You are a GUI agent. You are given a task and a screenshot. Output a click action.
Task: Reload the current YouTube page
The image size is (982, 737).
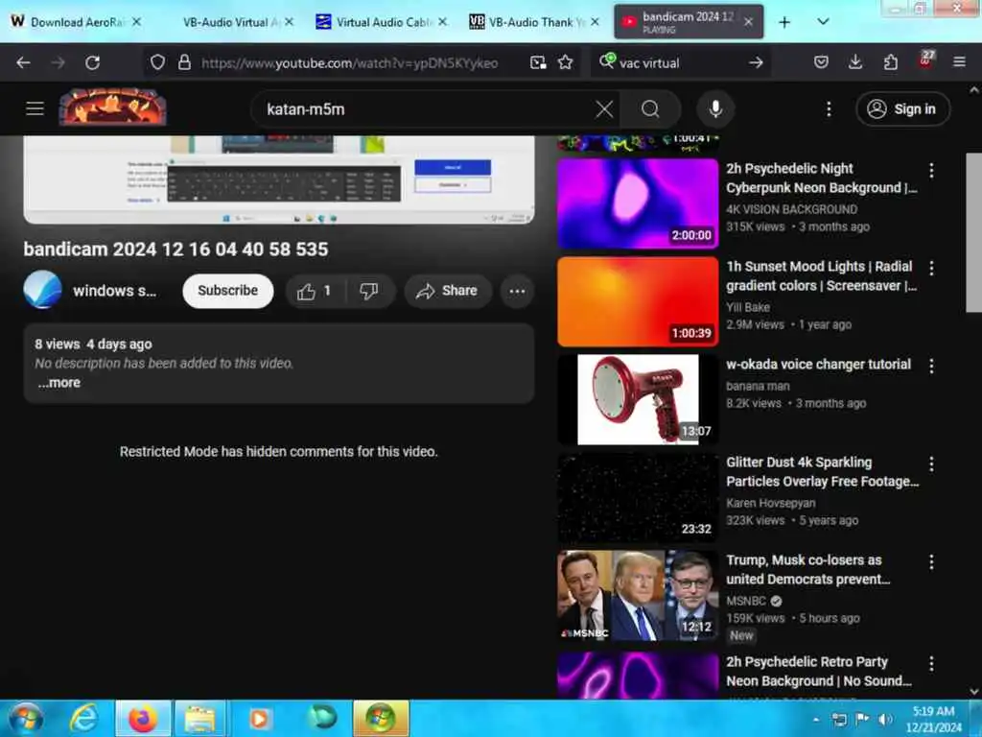93,62
